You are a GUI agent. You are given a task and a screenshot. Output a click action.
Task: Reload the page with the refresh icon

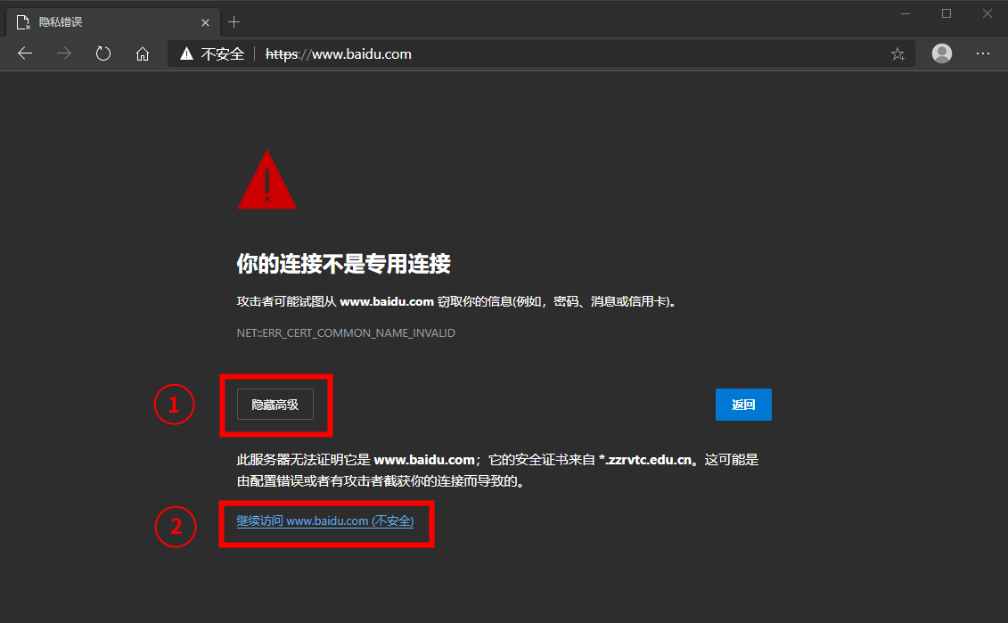tap(103, 53)
